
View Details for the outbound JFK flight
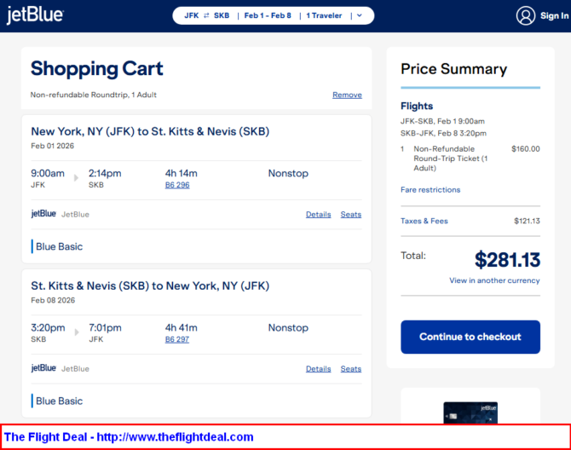(318, 215)
